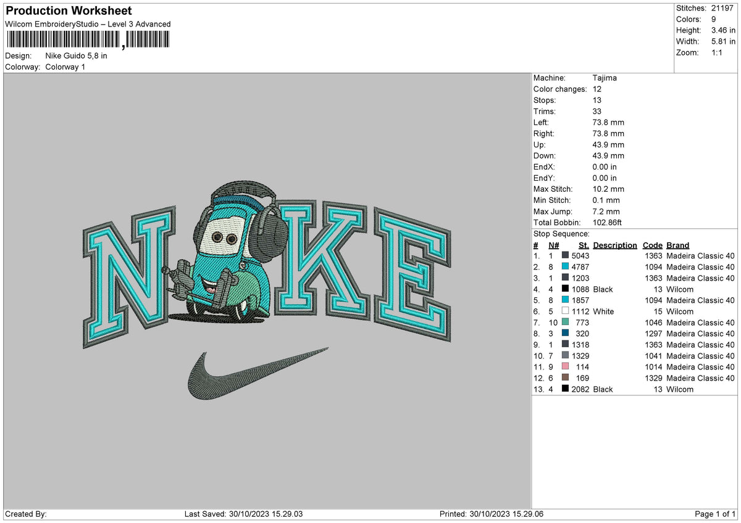Click 'Printed: 30/10/2023 15.29.06' in footer

[x=492, y=514]
